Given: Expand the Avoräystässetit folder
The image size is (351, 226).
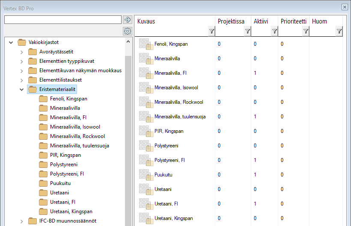Looking at the screenshot, I should pos(21,52).
